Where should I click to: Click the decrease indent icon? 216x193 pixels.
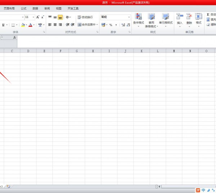pyautogui.click(x=67, y=25)
